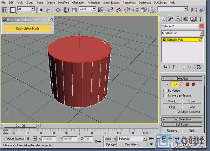The width and height of the screenshot is (210, 151).
Task: Open the Display command panel tab
Action: coord(193,19)
